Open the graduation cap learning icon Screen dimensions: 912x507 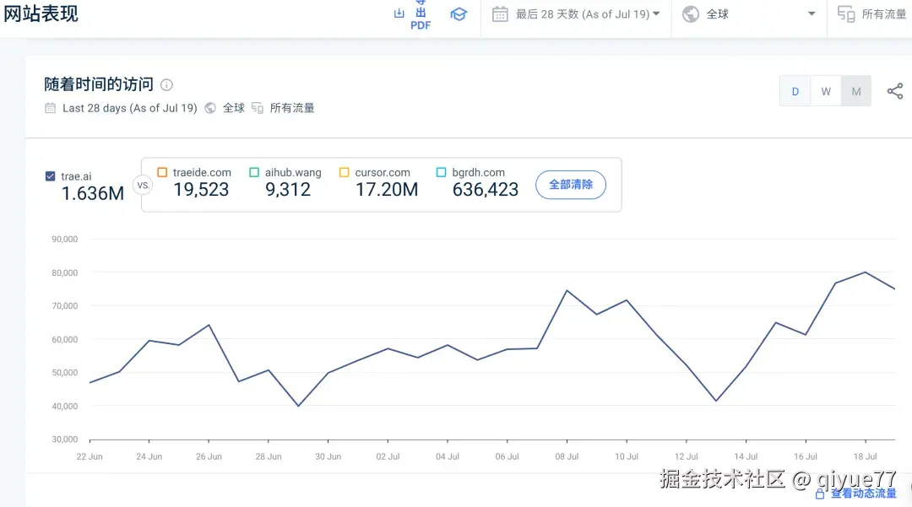click(x=459, y=13)
